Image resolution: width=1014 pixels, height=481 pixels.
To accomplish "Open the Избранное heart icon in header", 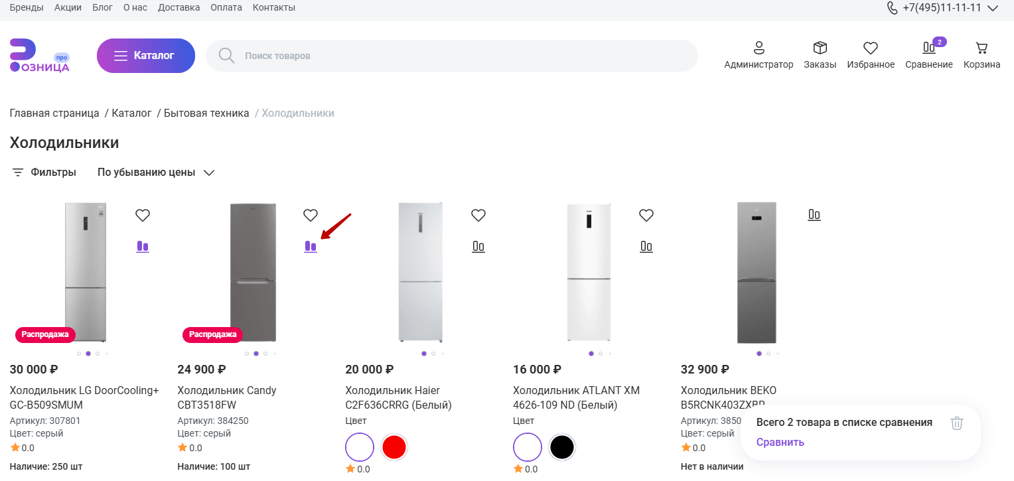I will (871, 48).
